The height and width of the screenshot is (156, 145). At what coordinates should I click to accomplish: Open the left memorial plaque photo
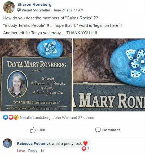pos(36,75)
